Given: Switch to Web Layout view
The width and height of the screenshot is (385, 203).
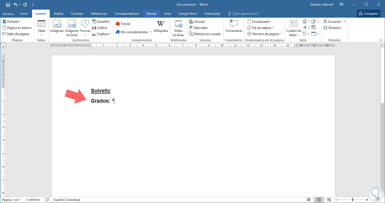Looking at the screenshot, I should click(329, 200).
